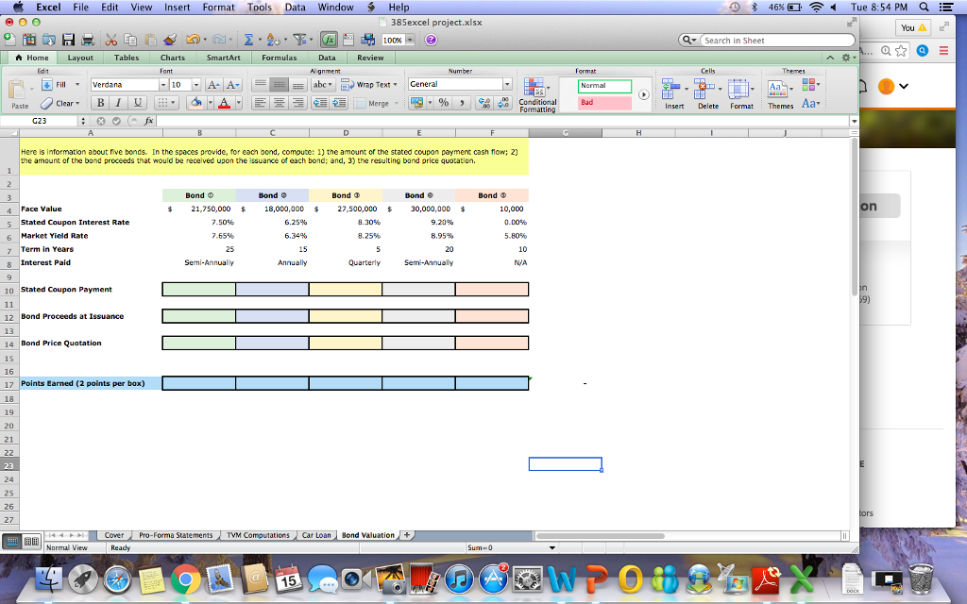Open the templates gallery icon
The width and height of the screenshot is (967, 604).
tap(29, 40)
